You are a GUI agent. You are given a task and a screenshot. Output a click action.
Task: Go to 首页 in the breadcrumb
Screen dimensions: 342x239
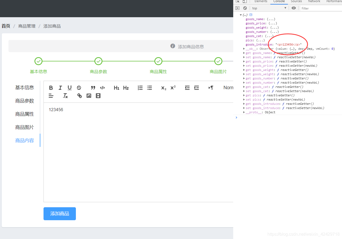[6, 26]
